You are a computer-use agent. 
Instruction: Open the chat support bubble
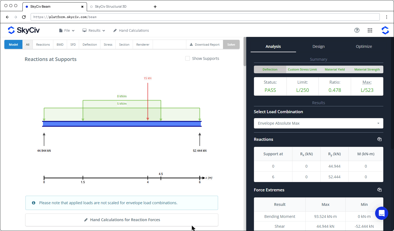[x=382, y=213]
